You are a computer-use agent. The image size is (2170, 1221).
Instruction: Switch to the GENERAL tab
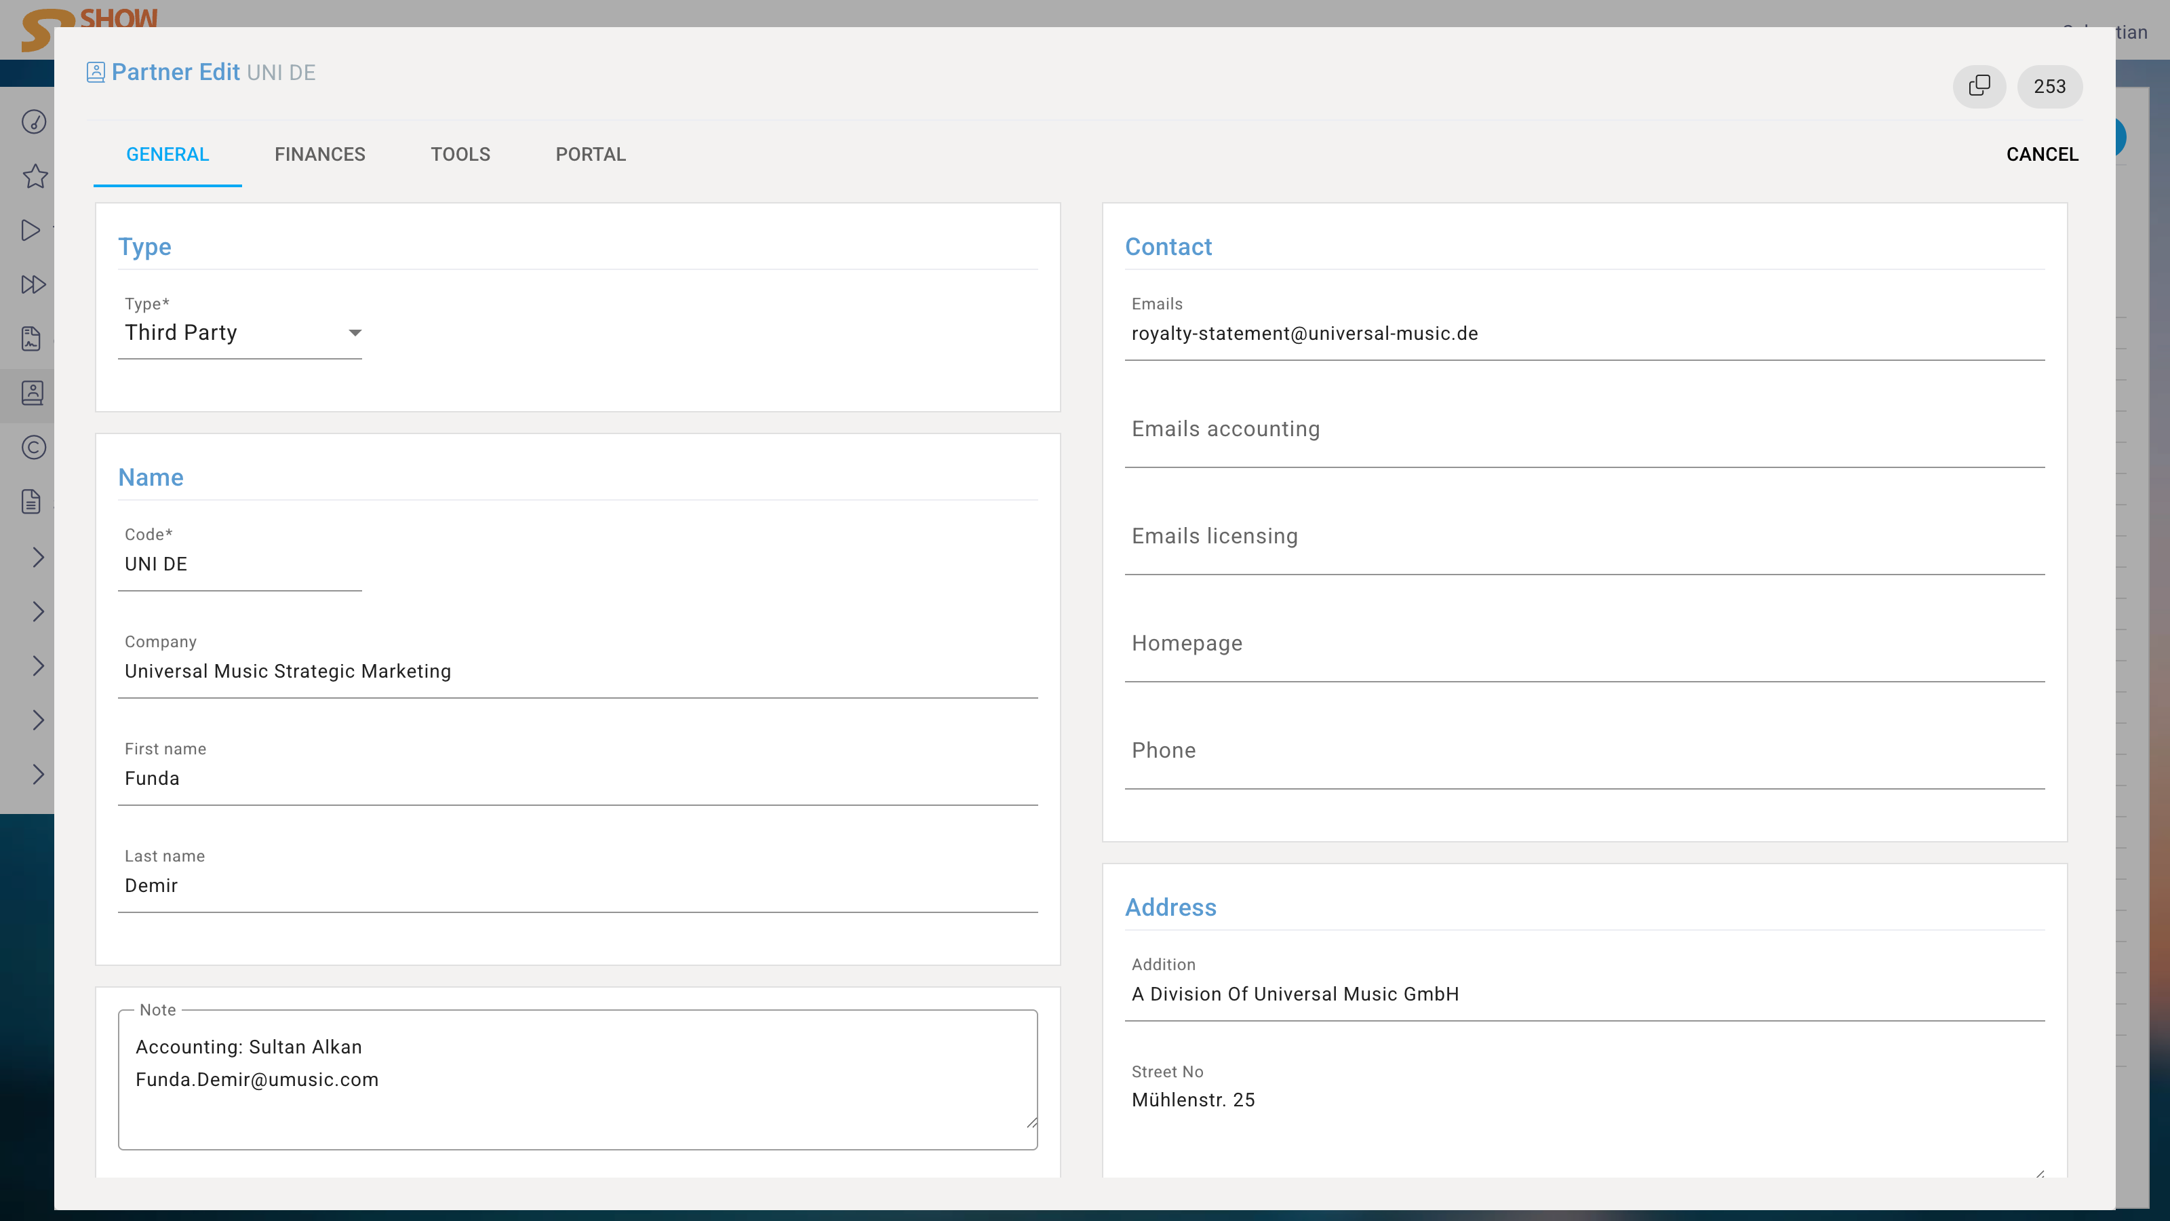click(x=167, y=154)
